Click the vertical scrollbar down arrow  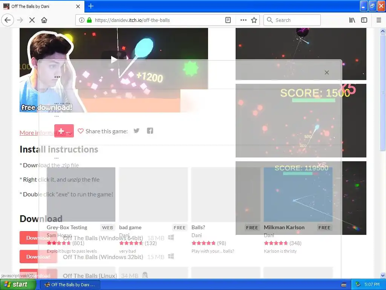coord(383,275)
